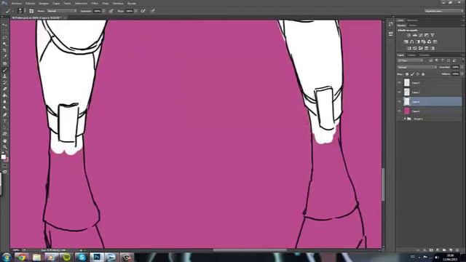466x262 pixels.
Task: Click the background color swatch
Action: pos(7,159)
